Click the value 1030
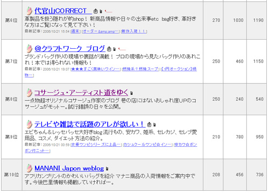The height and width of the screenshot is (194, 269). tap(238, 20)
